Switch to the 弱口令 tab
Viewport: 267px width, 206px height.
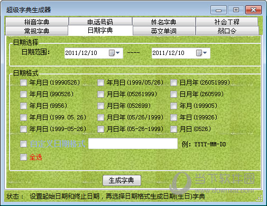(x=227, y=31)
